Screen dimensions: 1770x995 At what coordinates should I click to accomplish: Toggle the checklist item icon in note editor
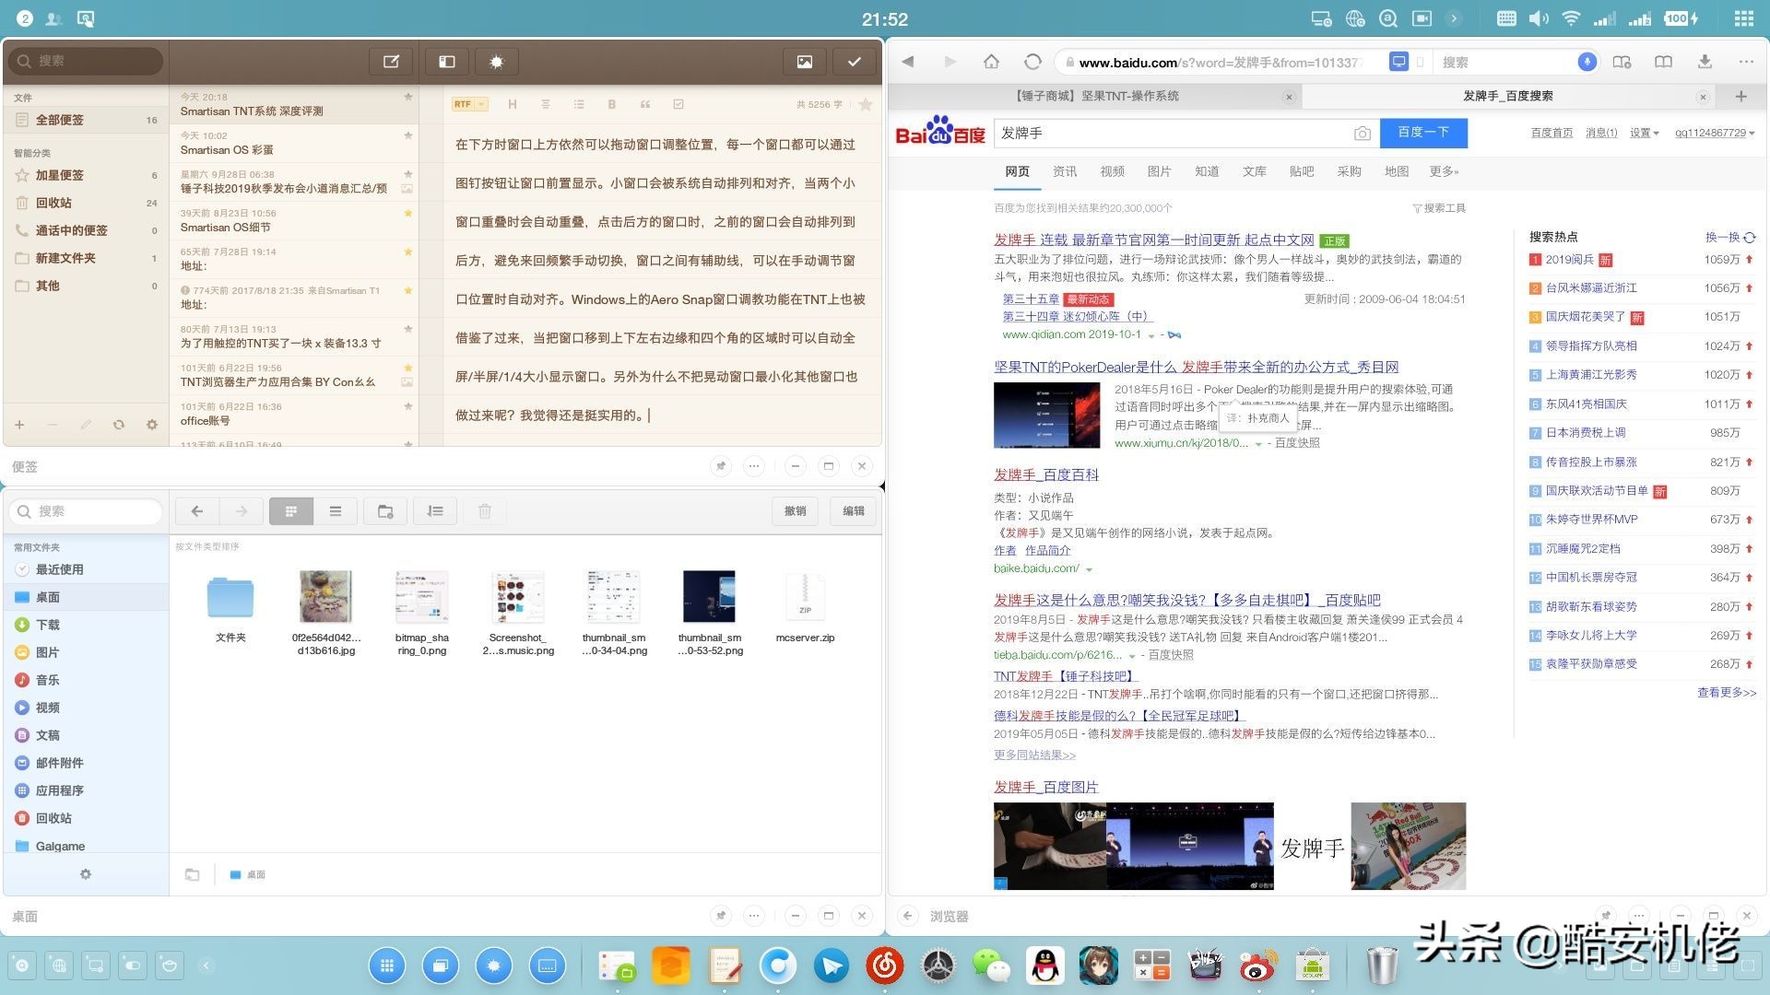tap(678, 104)
